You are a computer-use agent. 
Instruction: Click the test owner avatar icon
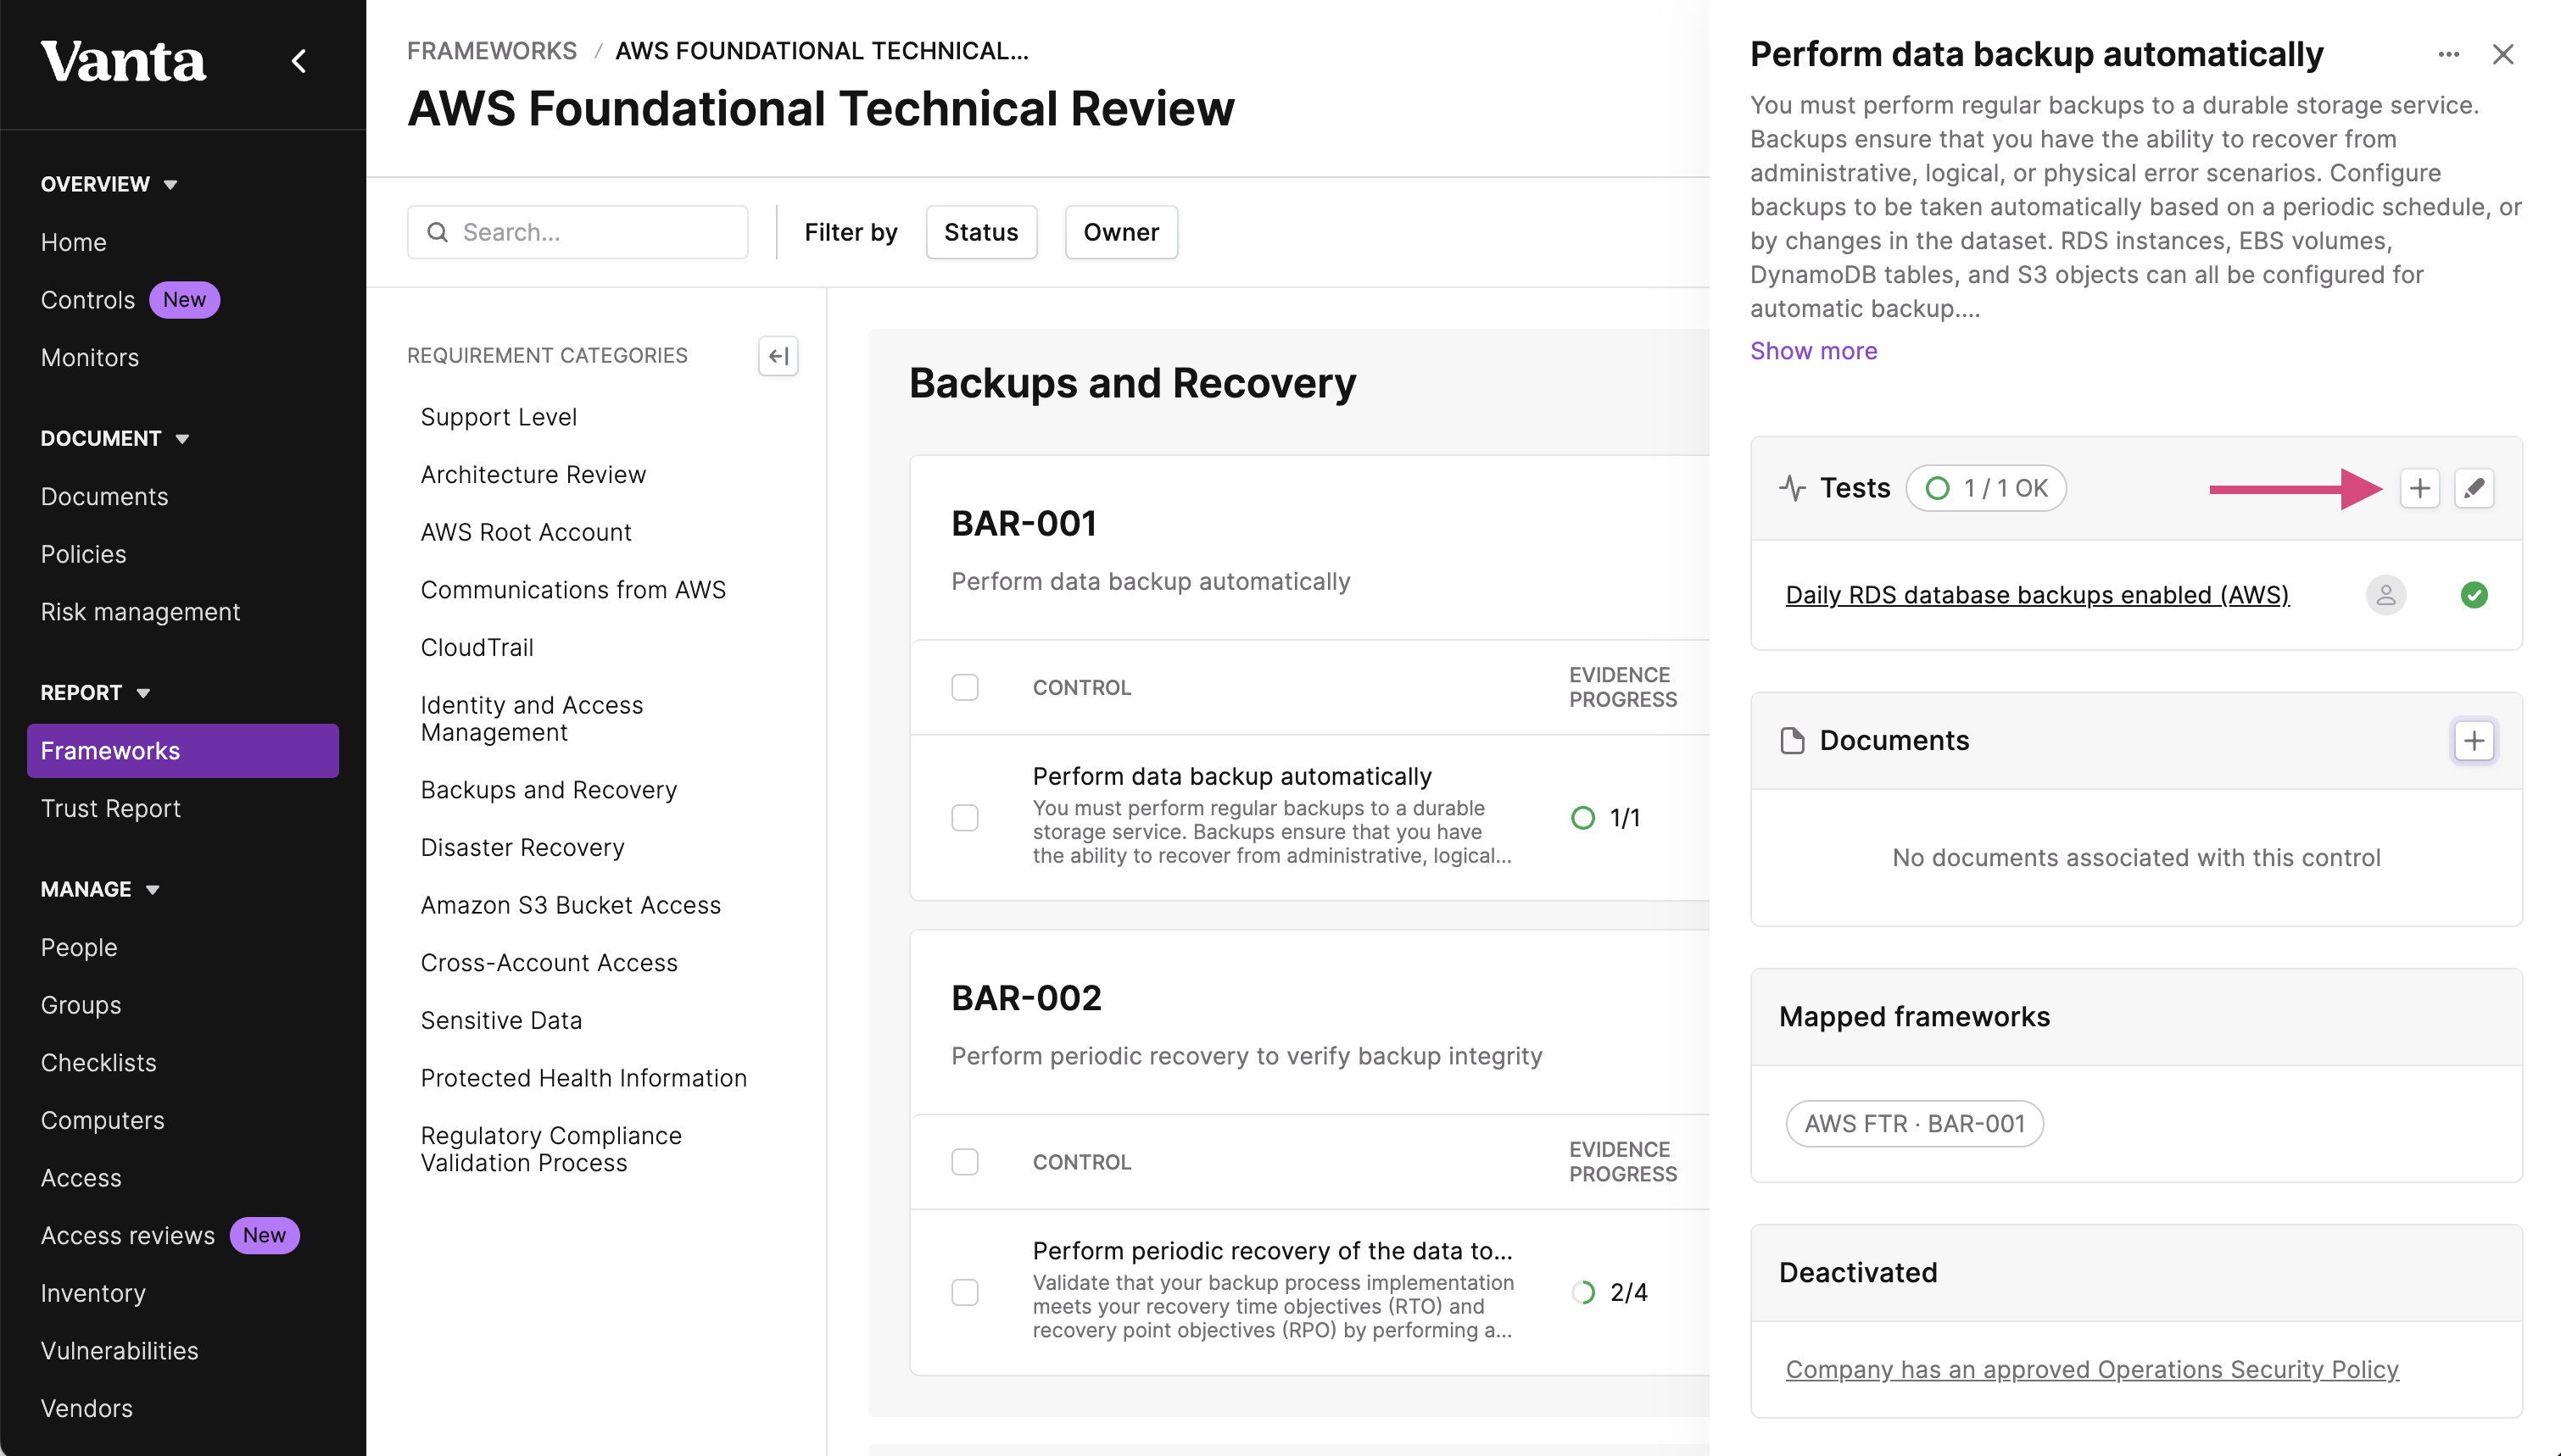(2385, 595)
